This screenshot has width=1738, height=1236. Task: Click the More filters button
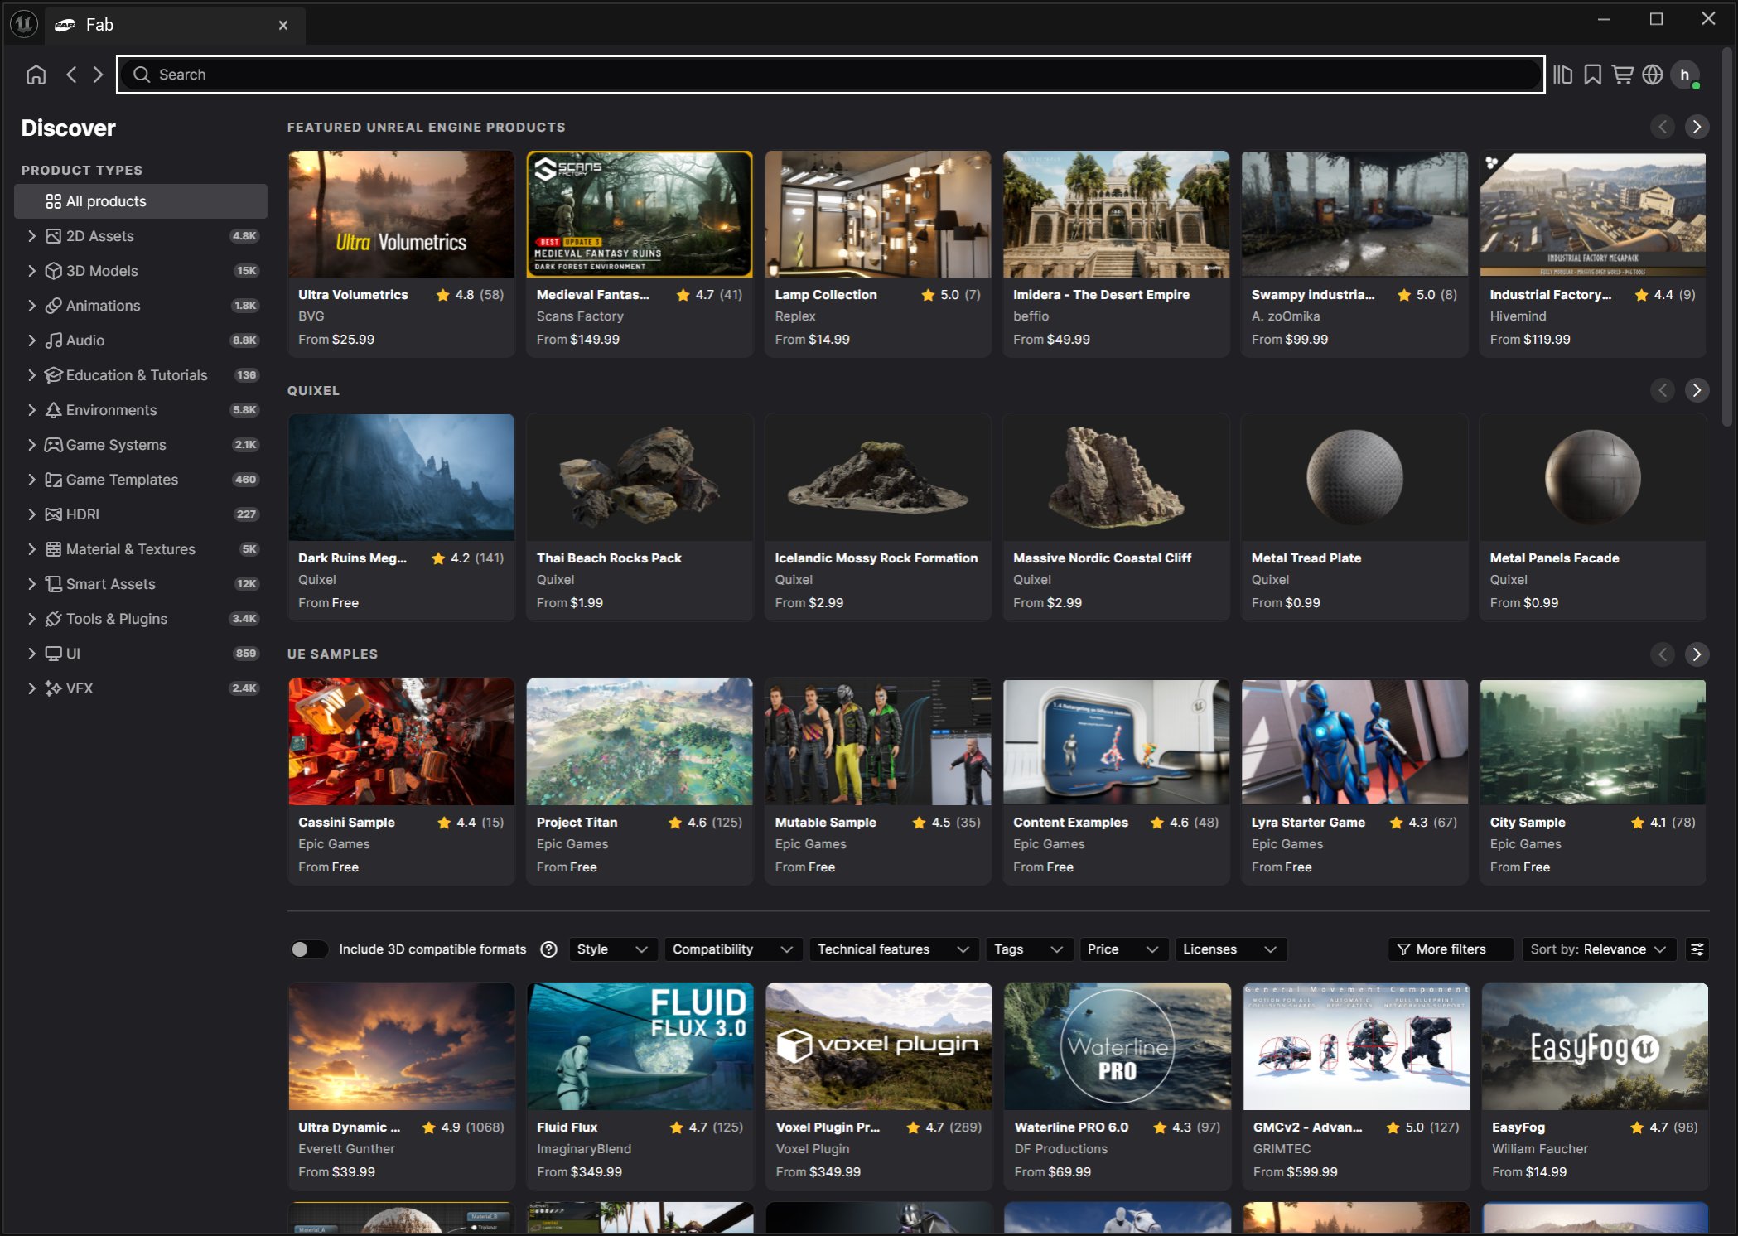tap(1450, 949)
